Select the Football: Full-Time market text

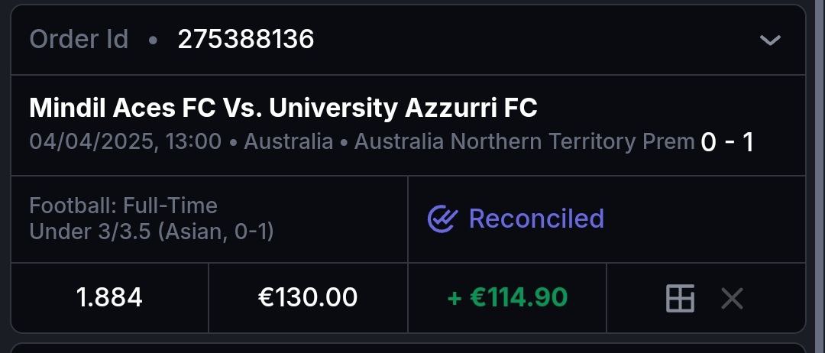click(123, 206)
